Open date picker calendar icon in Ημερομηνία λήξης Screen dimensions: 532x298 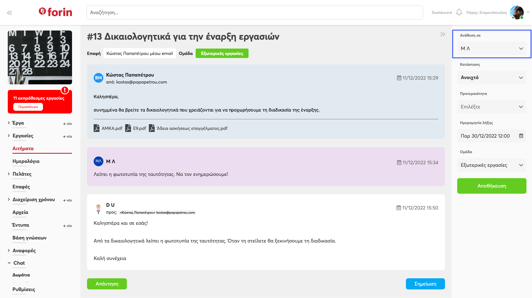coord(521,136)
